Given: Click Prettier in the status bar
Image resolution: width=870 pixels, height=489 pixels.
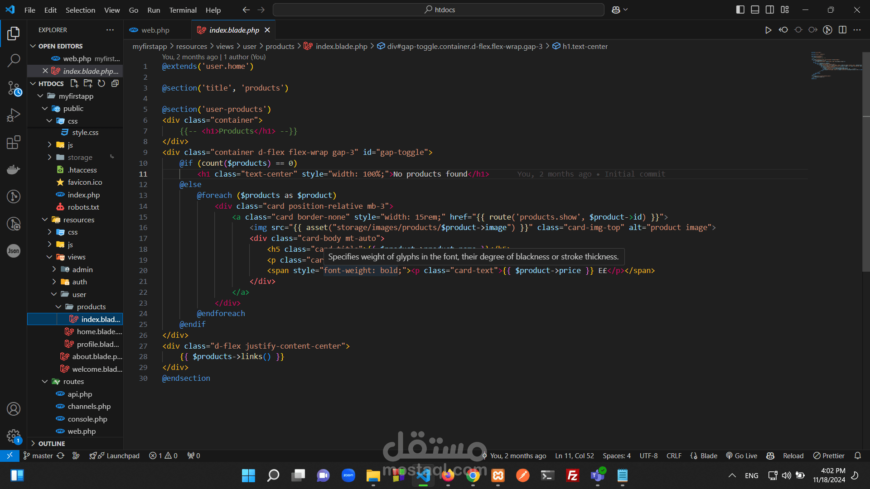Looking at the screenshot, I should pyautogui.click(x=829, y=456).
